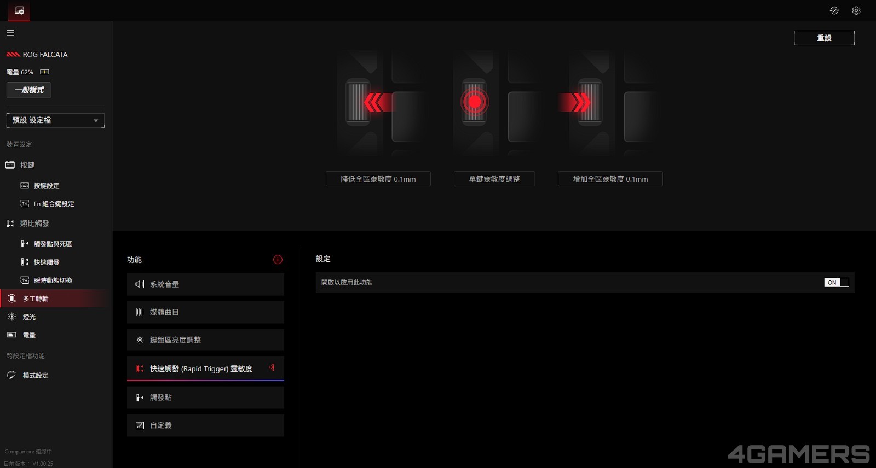Screen dimensions: 876x468
Task: Open the device tab icon in the title bar
Action: coord(19,10)
